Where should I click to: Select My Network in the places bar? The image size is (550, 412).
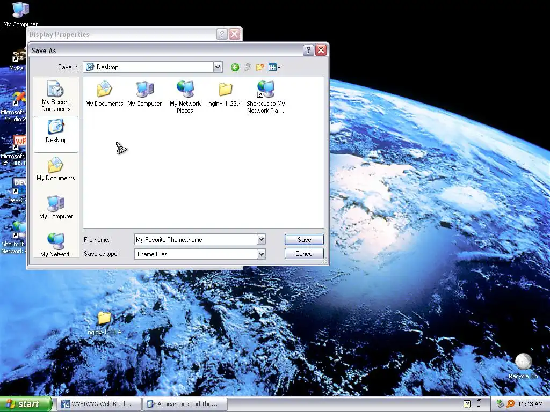[x=56, y=245]
